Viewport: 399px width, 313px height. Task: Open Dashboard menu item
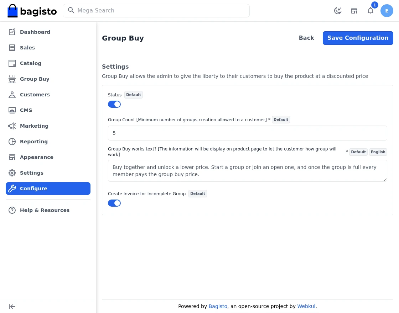click(48, 32)
